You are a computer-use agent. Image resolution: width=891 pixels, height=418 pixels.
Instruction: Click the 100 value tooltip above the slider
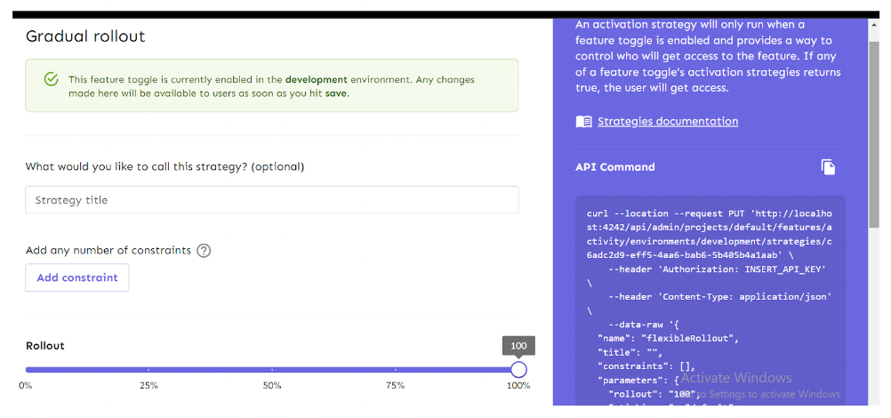[518, 346]
